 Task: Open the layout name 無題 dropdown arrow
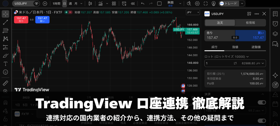pos(180,3)
